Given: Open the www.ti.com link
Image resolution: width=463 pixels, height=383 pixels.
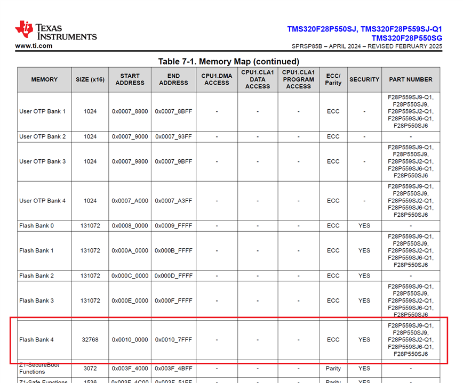Looking at the screenshot, I should click(34, 46).
